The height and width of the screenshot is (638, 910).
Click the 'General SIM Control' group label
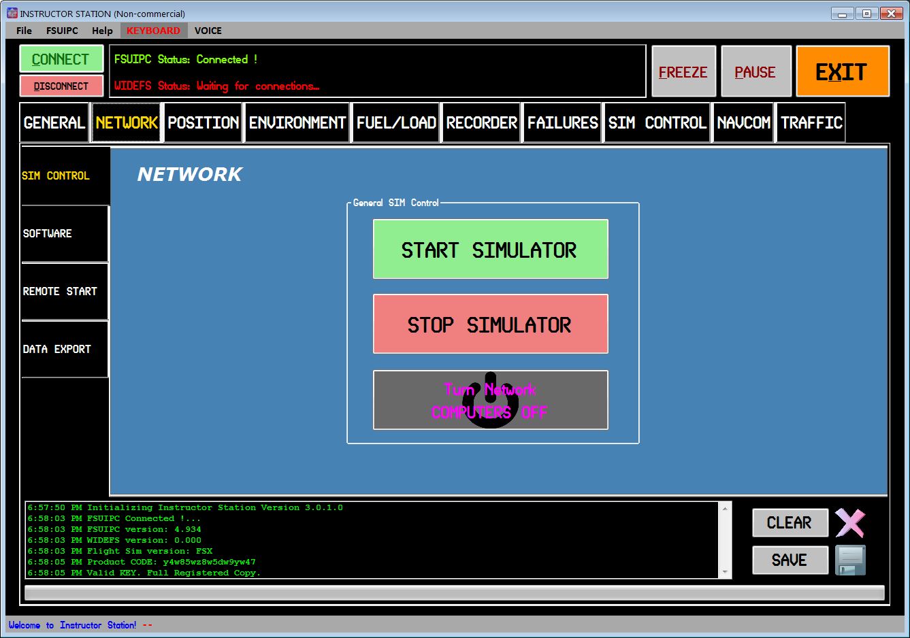point(395,203)
